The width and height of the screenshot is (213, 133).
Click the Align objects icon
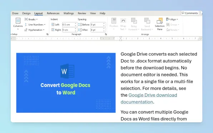pyautogui.click(x=168, y=19)
